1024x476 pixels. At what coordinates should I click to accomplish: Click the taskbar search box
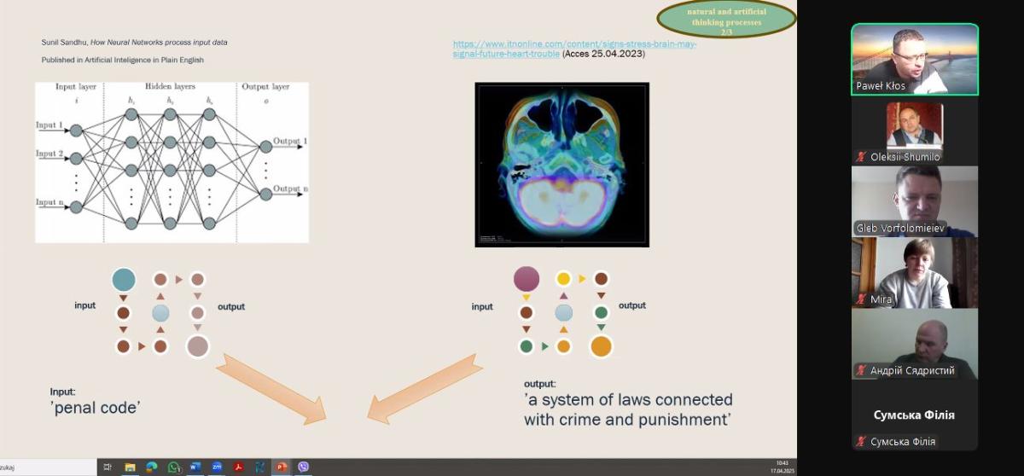click(47, 467)
